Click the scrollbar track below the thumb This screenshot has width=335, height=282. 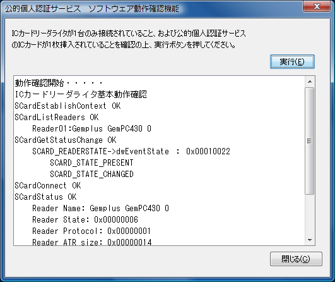310,214
